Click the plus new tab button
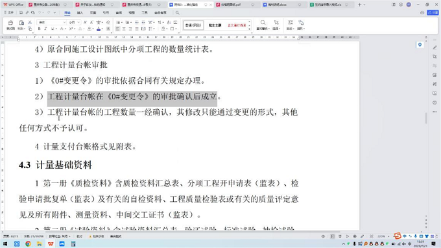The height and width of the screenshot is (248, 441). pos(359,5)
